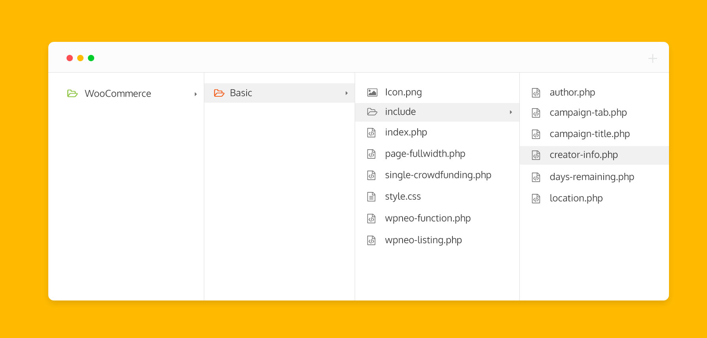
Task: Click the image icon beside Icon.png
Action: click(x=372, y=92)
